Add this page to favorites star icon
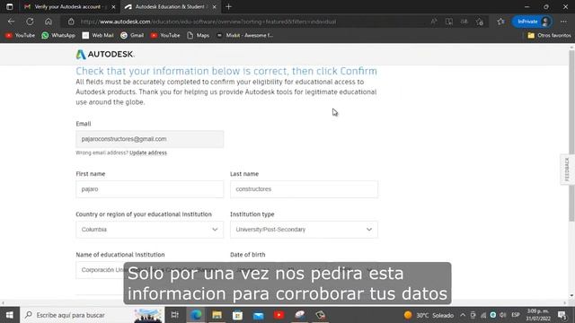575x323 pixels. (480, 22)
